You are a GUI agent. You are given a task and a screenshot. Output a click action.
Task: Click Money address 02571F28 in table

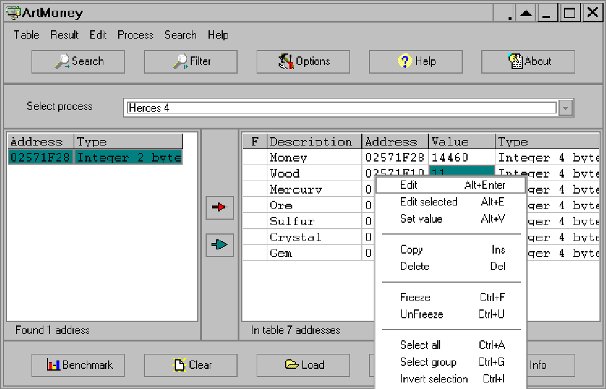click(395, 157)
